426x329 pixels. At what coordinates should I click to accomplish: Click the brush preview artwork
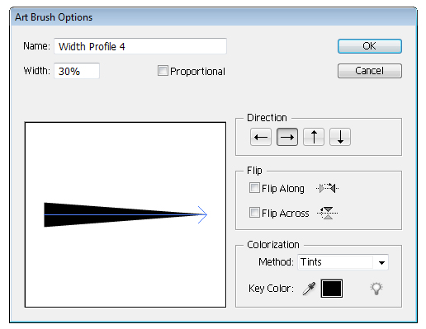point(125,214)
